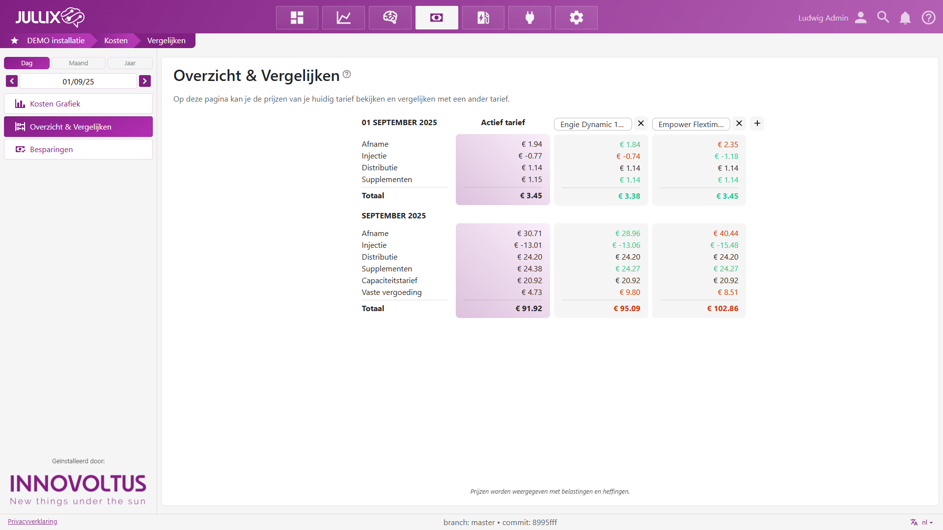
Task: Click the brain algorithm icon
Action: pos(390,18)
